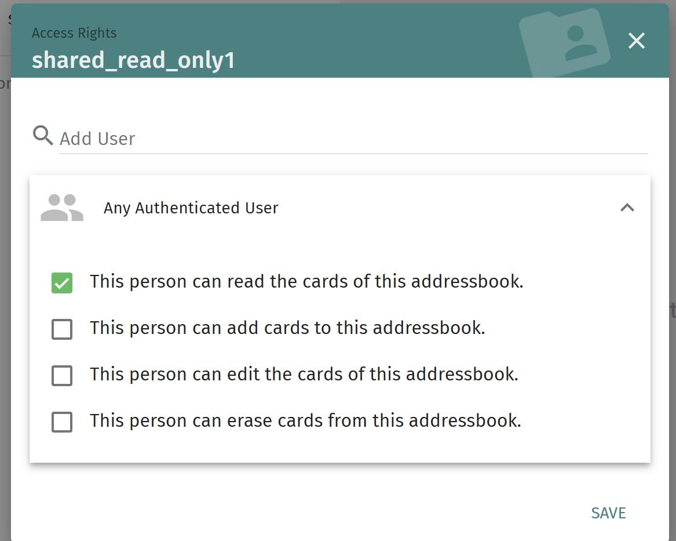Viewport: 676px width, 541px height.
Task: Click the 'read the cards' permission text
Action: [x=306, y=282]
